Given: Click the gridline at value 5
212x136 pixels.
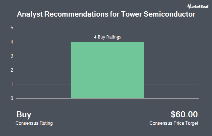Looking at the screenshot, I should click(107, 28).
